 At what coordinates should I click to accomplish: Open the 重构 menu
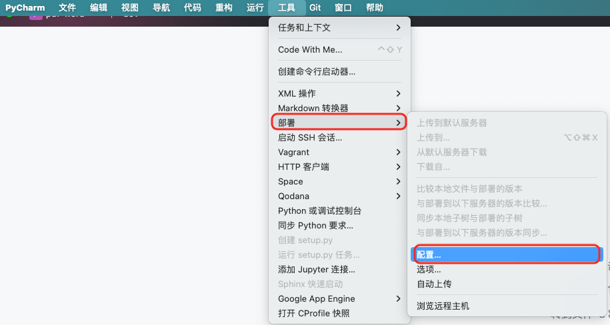pyautogui.click(x=224, y=7)
